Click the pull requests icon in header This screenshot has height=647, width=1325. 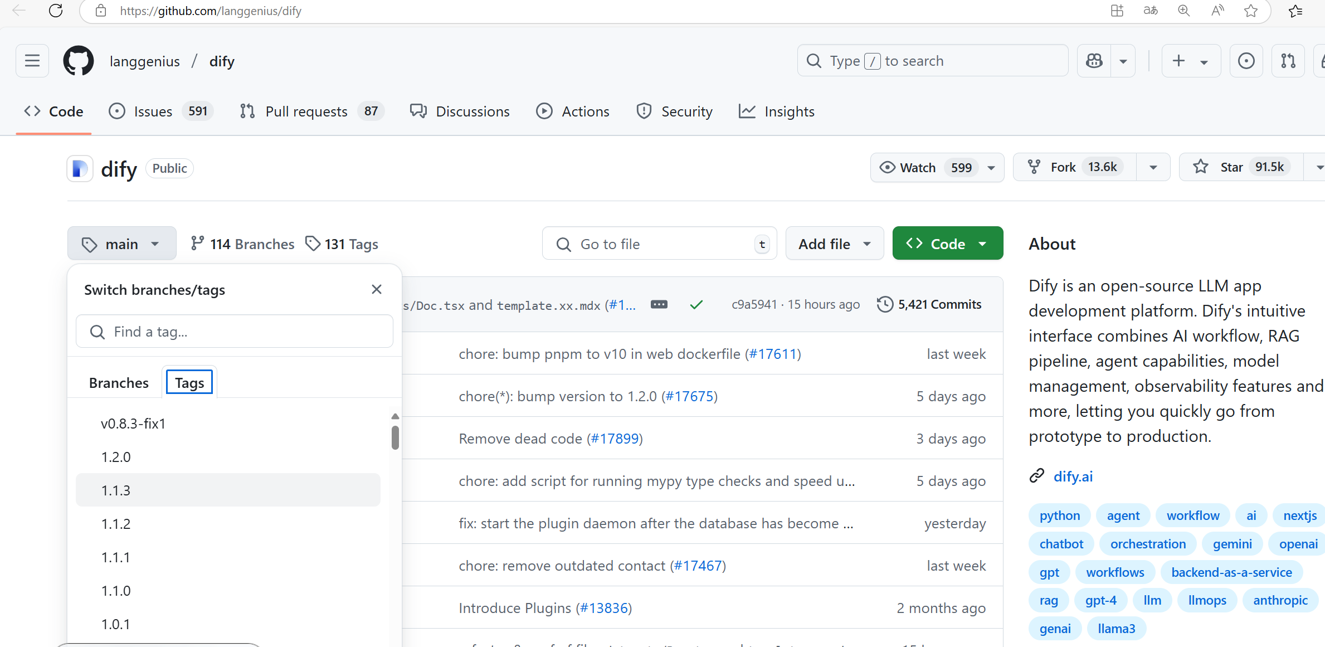(x=1288, y=61)
